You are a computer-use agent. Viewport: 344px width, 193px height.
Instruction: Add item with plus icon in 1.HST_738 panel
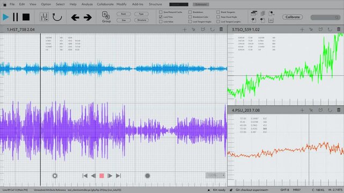[x=185, y=29]
